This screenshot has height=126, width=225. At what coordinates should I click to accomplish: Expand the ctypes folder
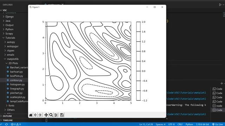point(5,50)
